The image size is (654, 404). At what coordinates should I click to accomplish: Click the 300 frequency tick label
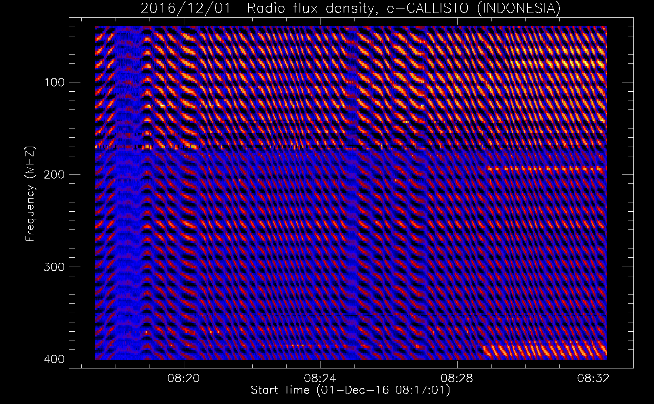point(54,267)
